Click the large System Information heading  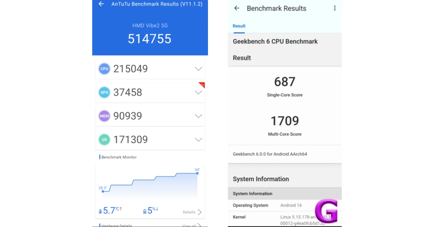(x=261, y=179)
